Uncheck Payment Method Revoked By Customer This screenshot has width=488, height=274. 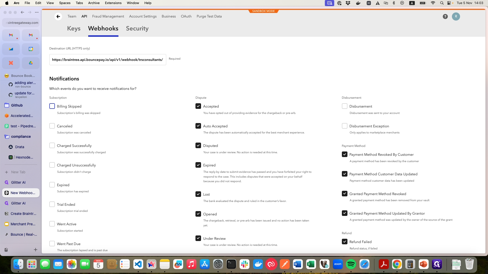345,154
